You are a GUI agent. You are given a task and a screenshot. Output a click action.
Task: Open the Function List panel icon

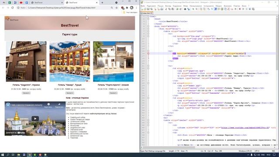[228, 9]
